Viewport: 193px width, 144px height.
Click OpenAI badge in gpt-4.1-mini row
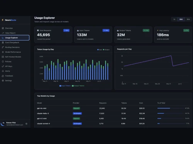click(x=76, y=119)
